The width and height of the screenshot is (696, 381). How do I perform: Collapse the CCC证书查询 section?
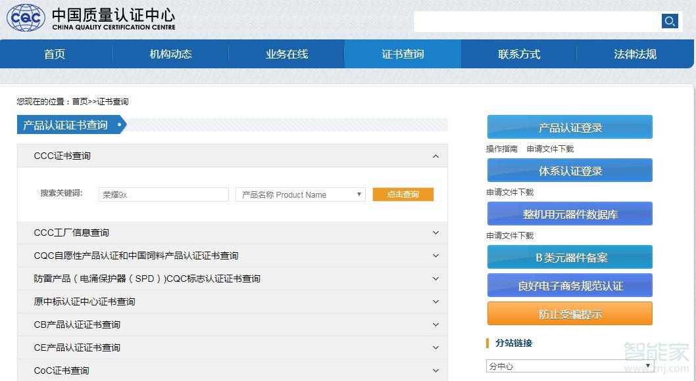tap(435, 156)
